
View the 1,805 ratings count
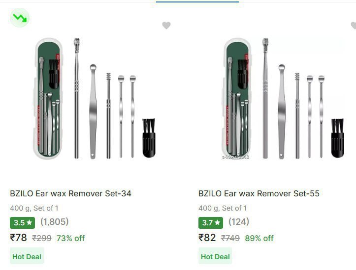pos(55,222)
